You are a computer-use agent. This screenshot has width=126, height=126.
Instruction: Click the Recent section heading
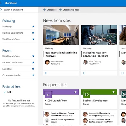pyautogui.click(x=7, y=50)
